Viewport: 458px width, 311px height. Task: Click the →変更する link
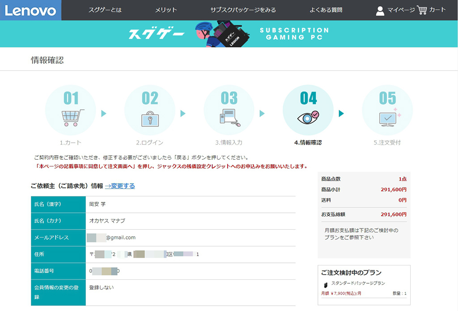coord(120,186)
